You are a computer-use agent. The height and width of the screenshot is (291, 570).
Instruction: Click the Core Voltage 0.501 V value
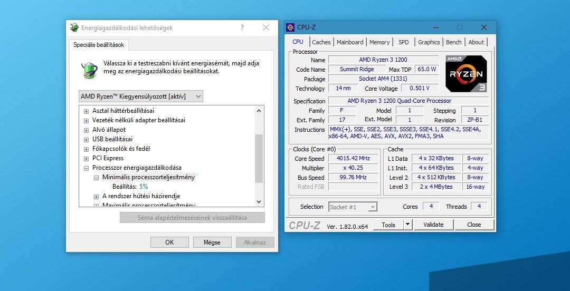[420, 88]
